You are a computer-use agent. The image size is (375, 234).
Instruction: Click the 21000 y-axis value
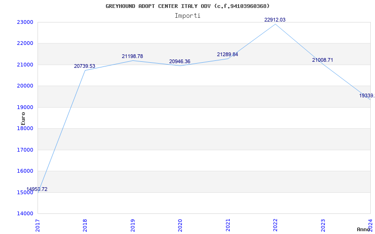[25, 65]
